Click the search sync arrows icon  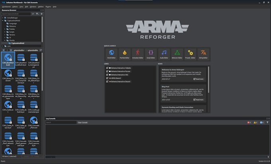(x=33, y=14)
